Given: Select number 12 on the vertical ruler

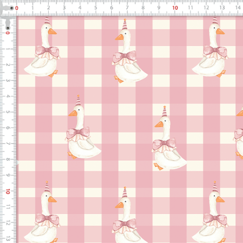Looking at the screenshot, I should coord(8,223).
